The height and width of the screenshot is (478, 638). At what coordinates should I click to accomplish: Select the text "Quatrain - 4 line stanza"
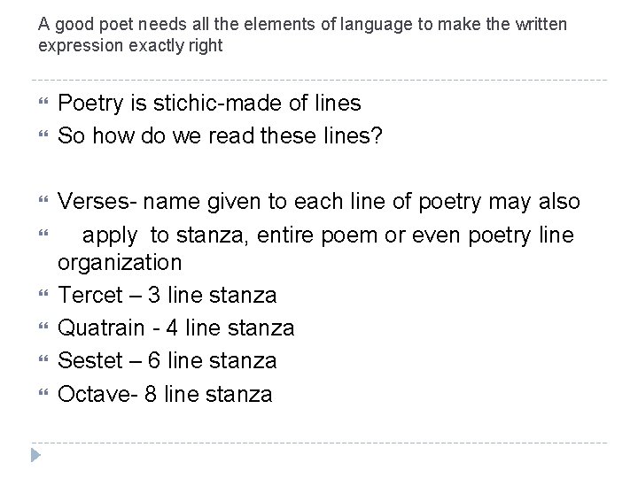point(175,328)
